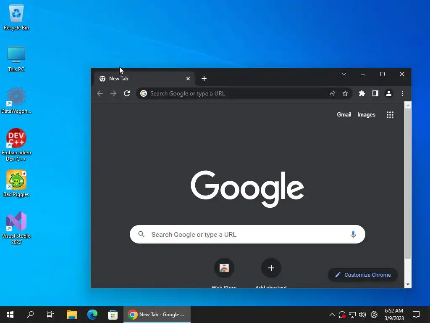Select the New Tab tab
Image resolution: width=430 pixels, height=323 pixels.
coord(144,79)
